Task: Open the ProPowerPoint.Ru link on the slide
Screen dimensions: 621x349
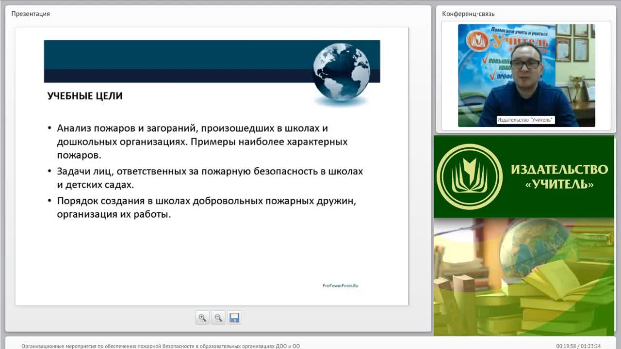Action: pyautogui.click(x=340, y=286)
